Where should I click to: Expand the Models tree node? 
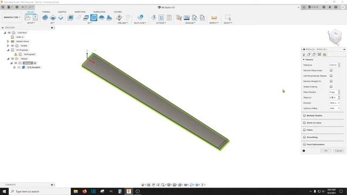(8, 45)
